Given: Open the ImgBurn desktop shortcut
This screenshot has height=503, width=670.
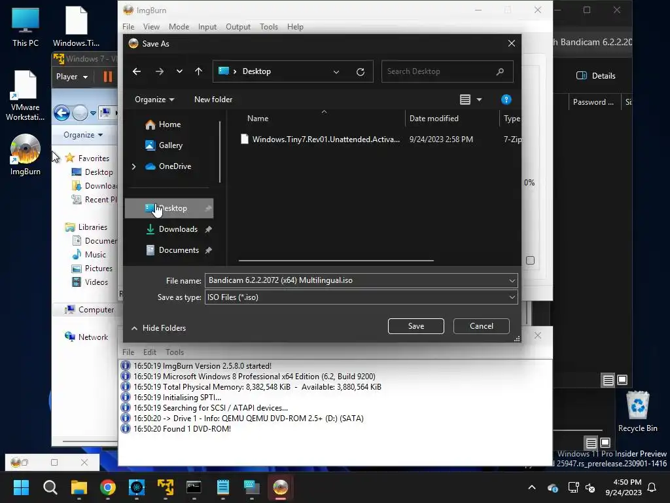Looking at the screenshot, I should point(26,155).
